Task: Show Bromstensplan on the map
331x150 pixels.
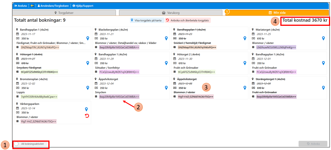Action: click(x=88, y=87)
